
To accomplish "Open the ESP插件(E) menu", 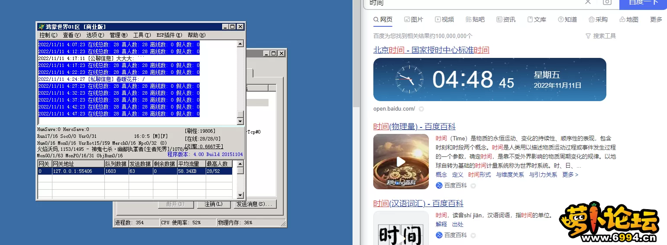I will click(x=169, y=35).
